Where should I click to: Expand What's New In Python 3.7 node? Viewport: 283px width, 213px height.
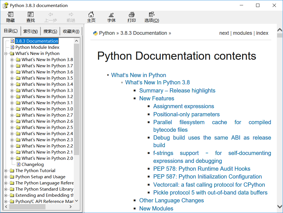[x=12, y=66]
